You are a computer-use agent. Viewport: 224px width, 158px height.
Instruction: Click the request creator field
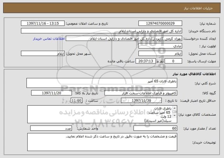point(124,38)
